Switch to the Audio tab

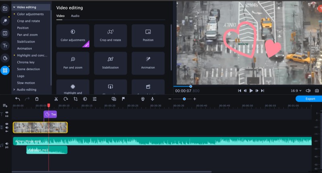tap(75, 16)
